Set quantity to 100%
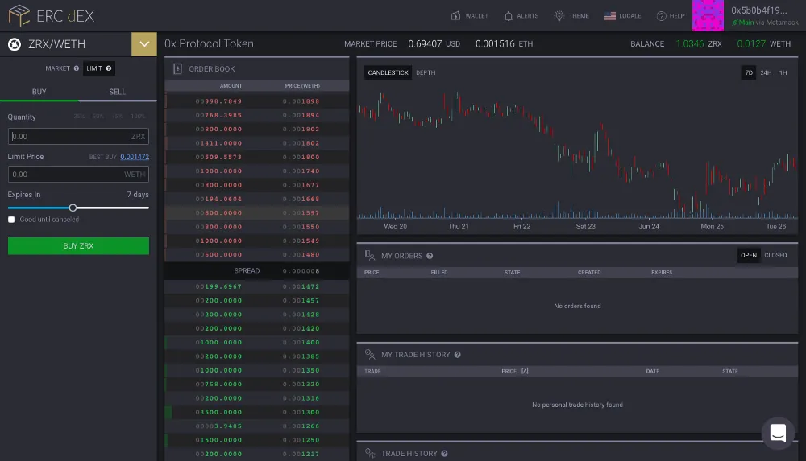 pos(139,117)
